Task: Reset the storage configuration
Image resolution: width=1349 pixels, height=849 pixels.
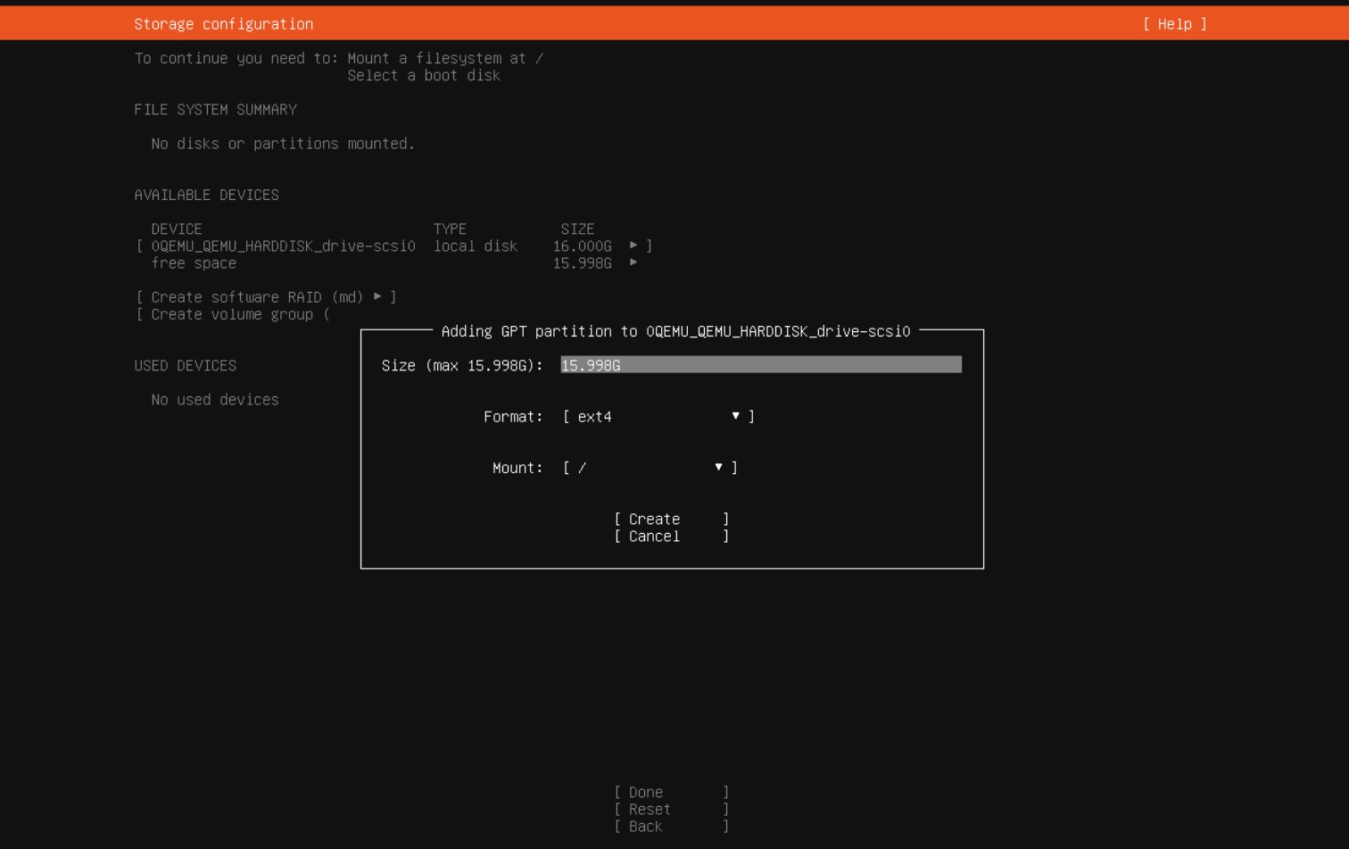Action: click(x=671, y=810)
